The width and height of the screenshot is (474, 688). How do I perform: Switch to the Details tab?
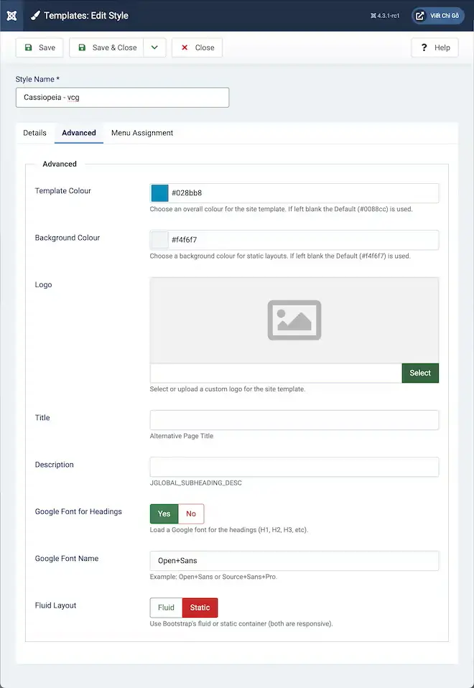(34, 133)
